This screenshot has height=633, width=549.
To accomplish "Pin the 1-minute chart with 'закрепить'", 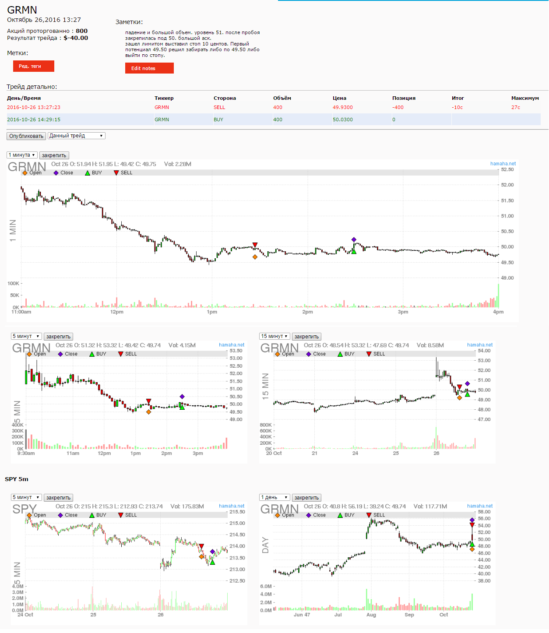I will pyautogui.click(x=54, y=155).
